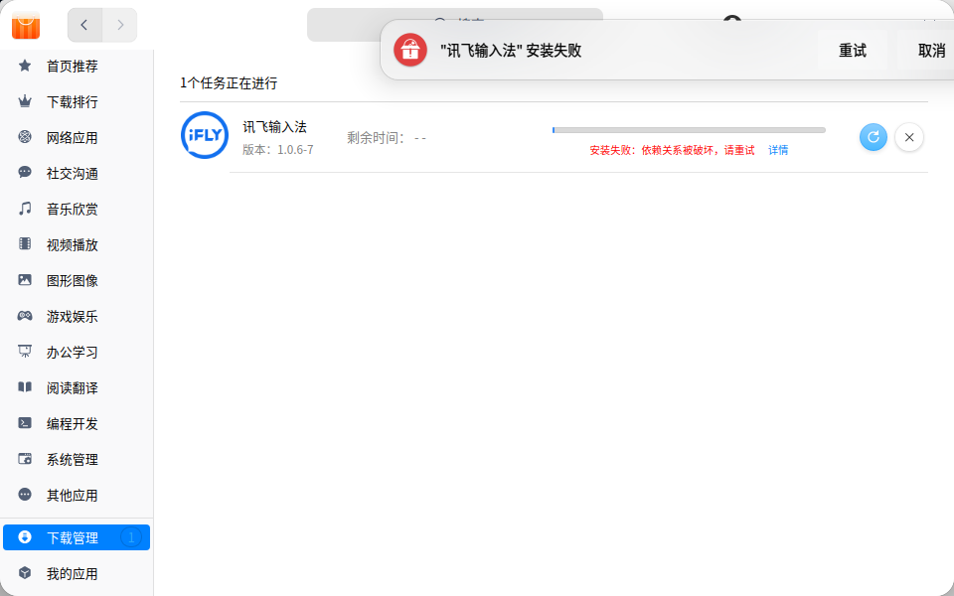954x596 pixels.
Task: Click 取消 in the notification
Action: coord(931,51)
